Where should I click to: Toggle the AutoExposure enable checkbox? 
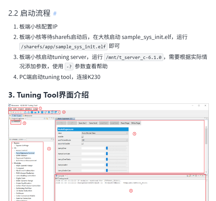pos(82,137)
